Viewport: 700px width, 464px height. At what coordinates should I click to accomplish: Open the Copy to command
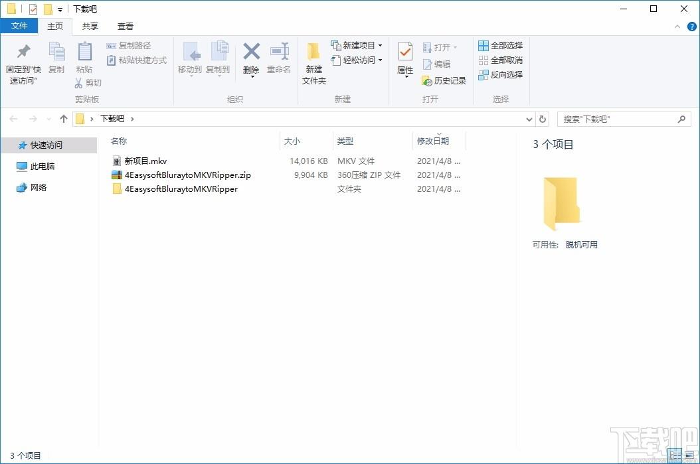tap(218, 59)
